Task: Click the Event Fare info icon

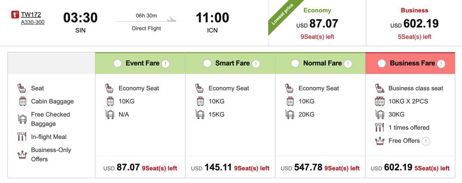Action: click(x=165, y=64)
